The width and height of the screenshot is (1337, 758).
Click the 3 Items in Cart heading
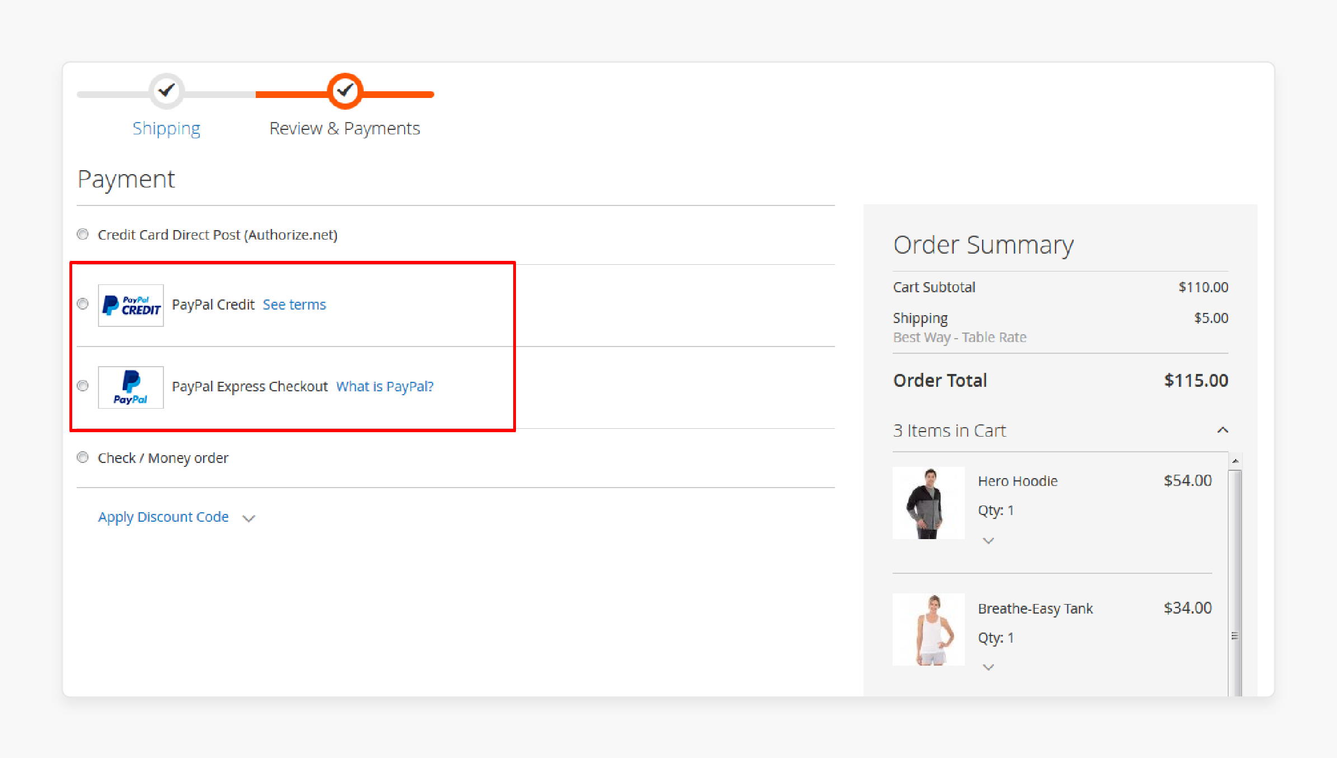click(950, 430)
